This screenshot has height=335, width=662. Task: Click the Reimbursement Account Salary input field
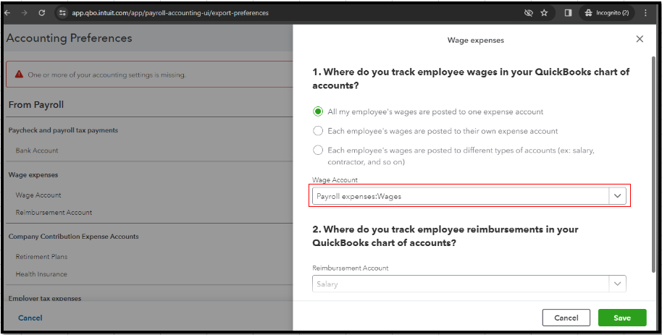(460, 284)
